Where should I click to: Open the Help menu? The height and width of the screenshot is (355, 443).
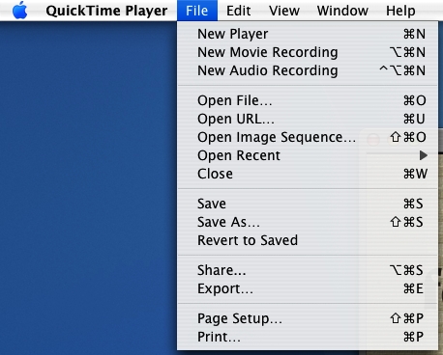click(x=400, y=11)
